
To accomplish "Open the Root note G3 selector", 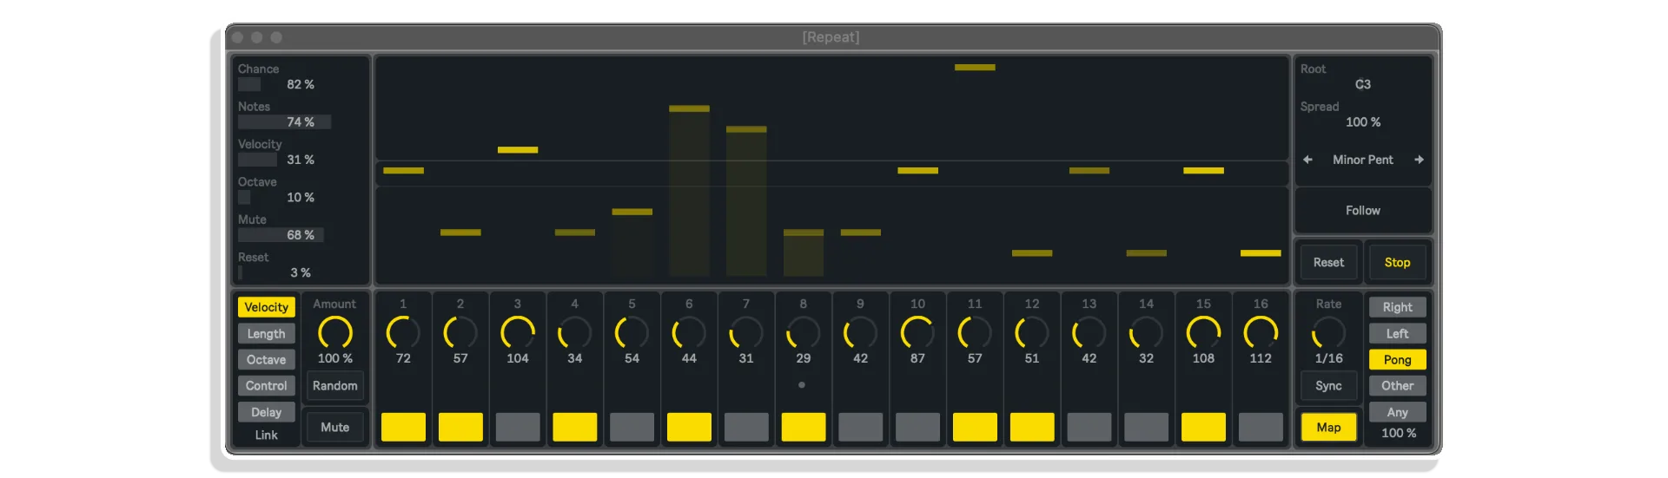I will click(x=1363, y=84).
